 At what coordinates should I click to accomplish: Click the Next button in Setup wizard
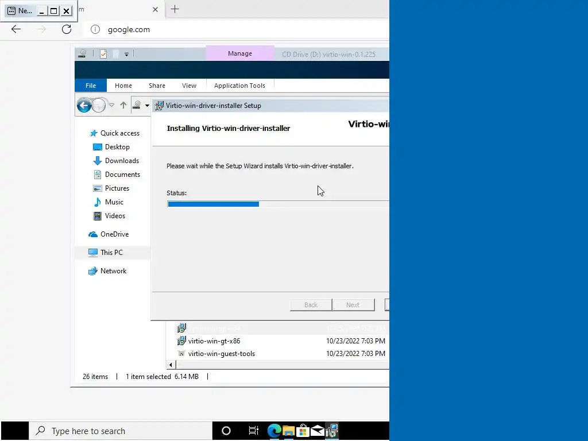point(353,305)
